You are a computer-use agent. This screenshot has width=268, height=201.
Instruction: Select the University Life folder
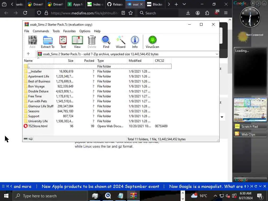tap(38, 121)
